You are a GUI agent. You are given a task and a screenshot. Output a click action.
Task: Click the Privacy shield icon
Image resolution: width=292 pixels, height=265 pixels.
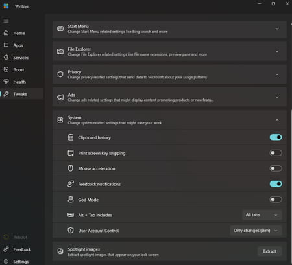click(x=60, y=75)
